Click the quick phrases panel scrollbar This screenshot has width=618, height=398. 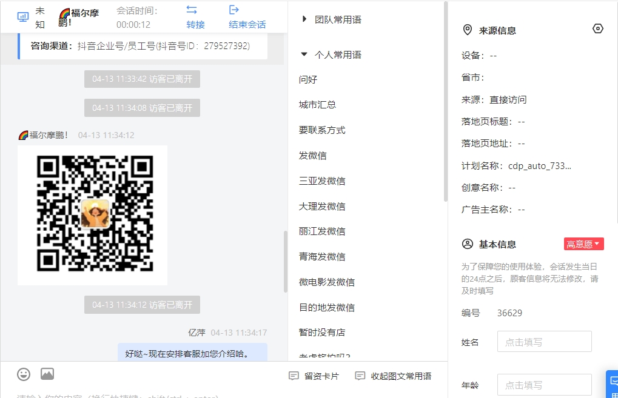click(x=446, y=102)
